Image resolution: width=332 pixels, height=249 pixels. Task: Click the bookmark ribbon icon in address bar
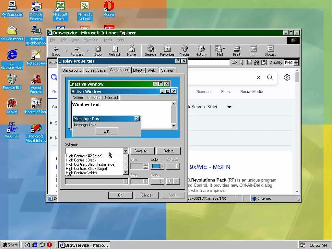pos(241,63)
